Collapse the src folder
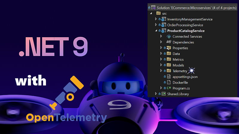239x134 pixels. [x=151, y=14]
